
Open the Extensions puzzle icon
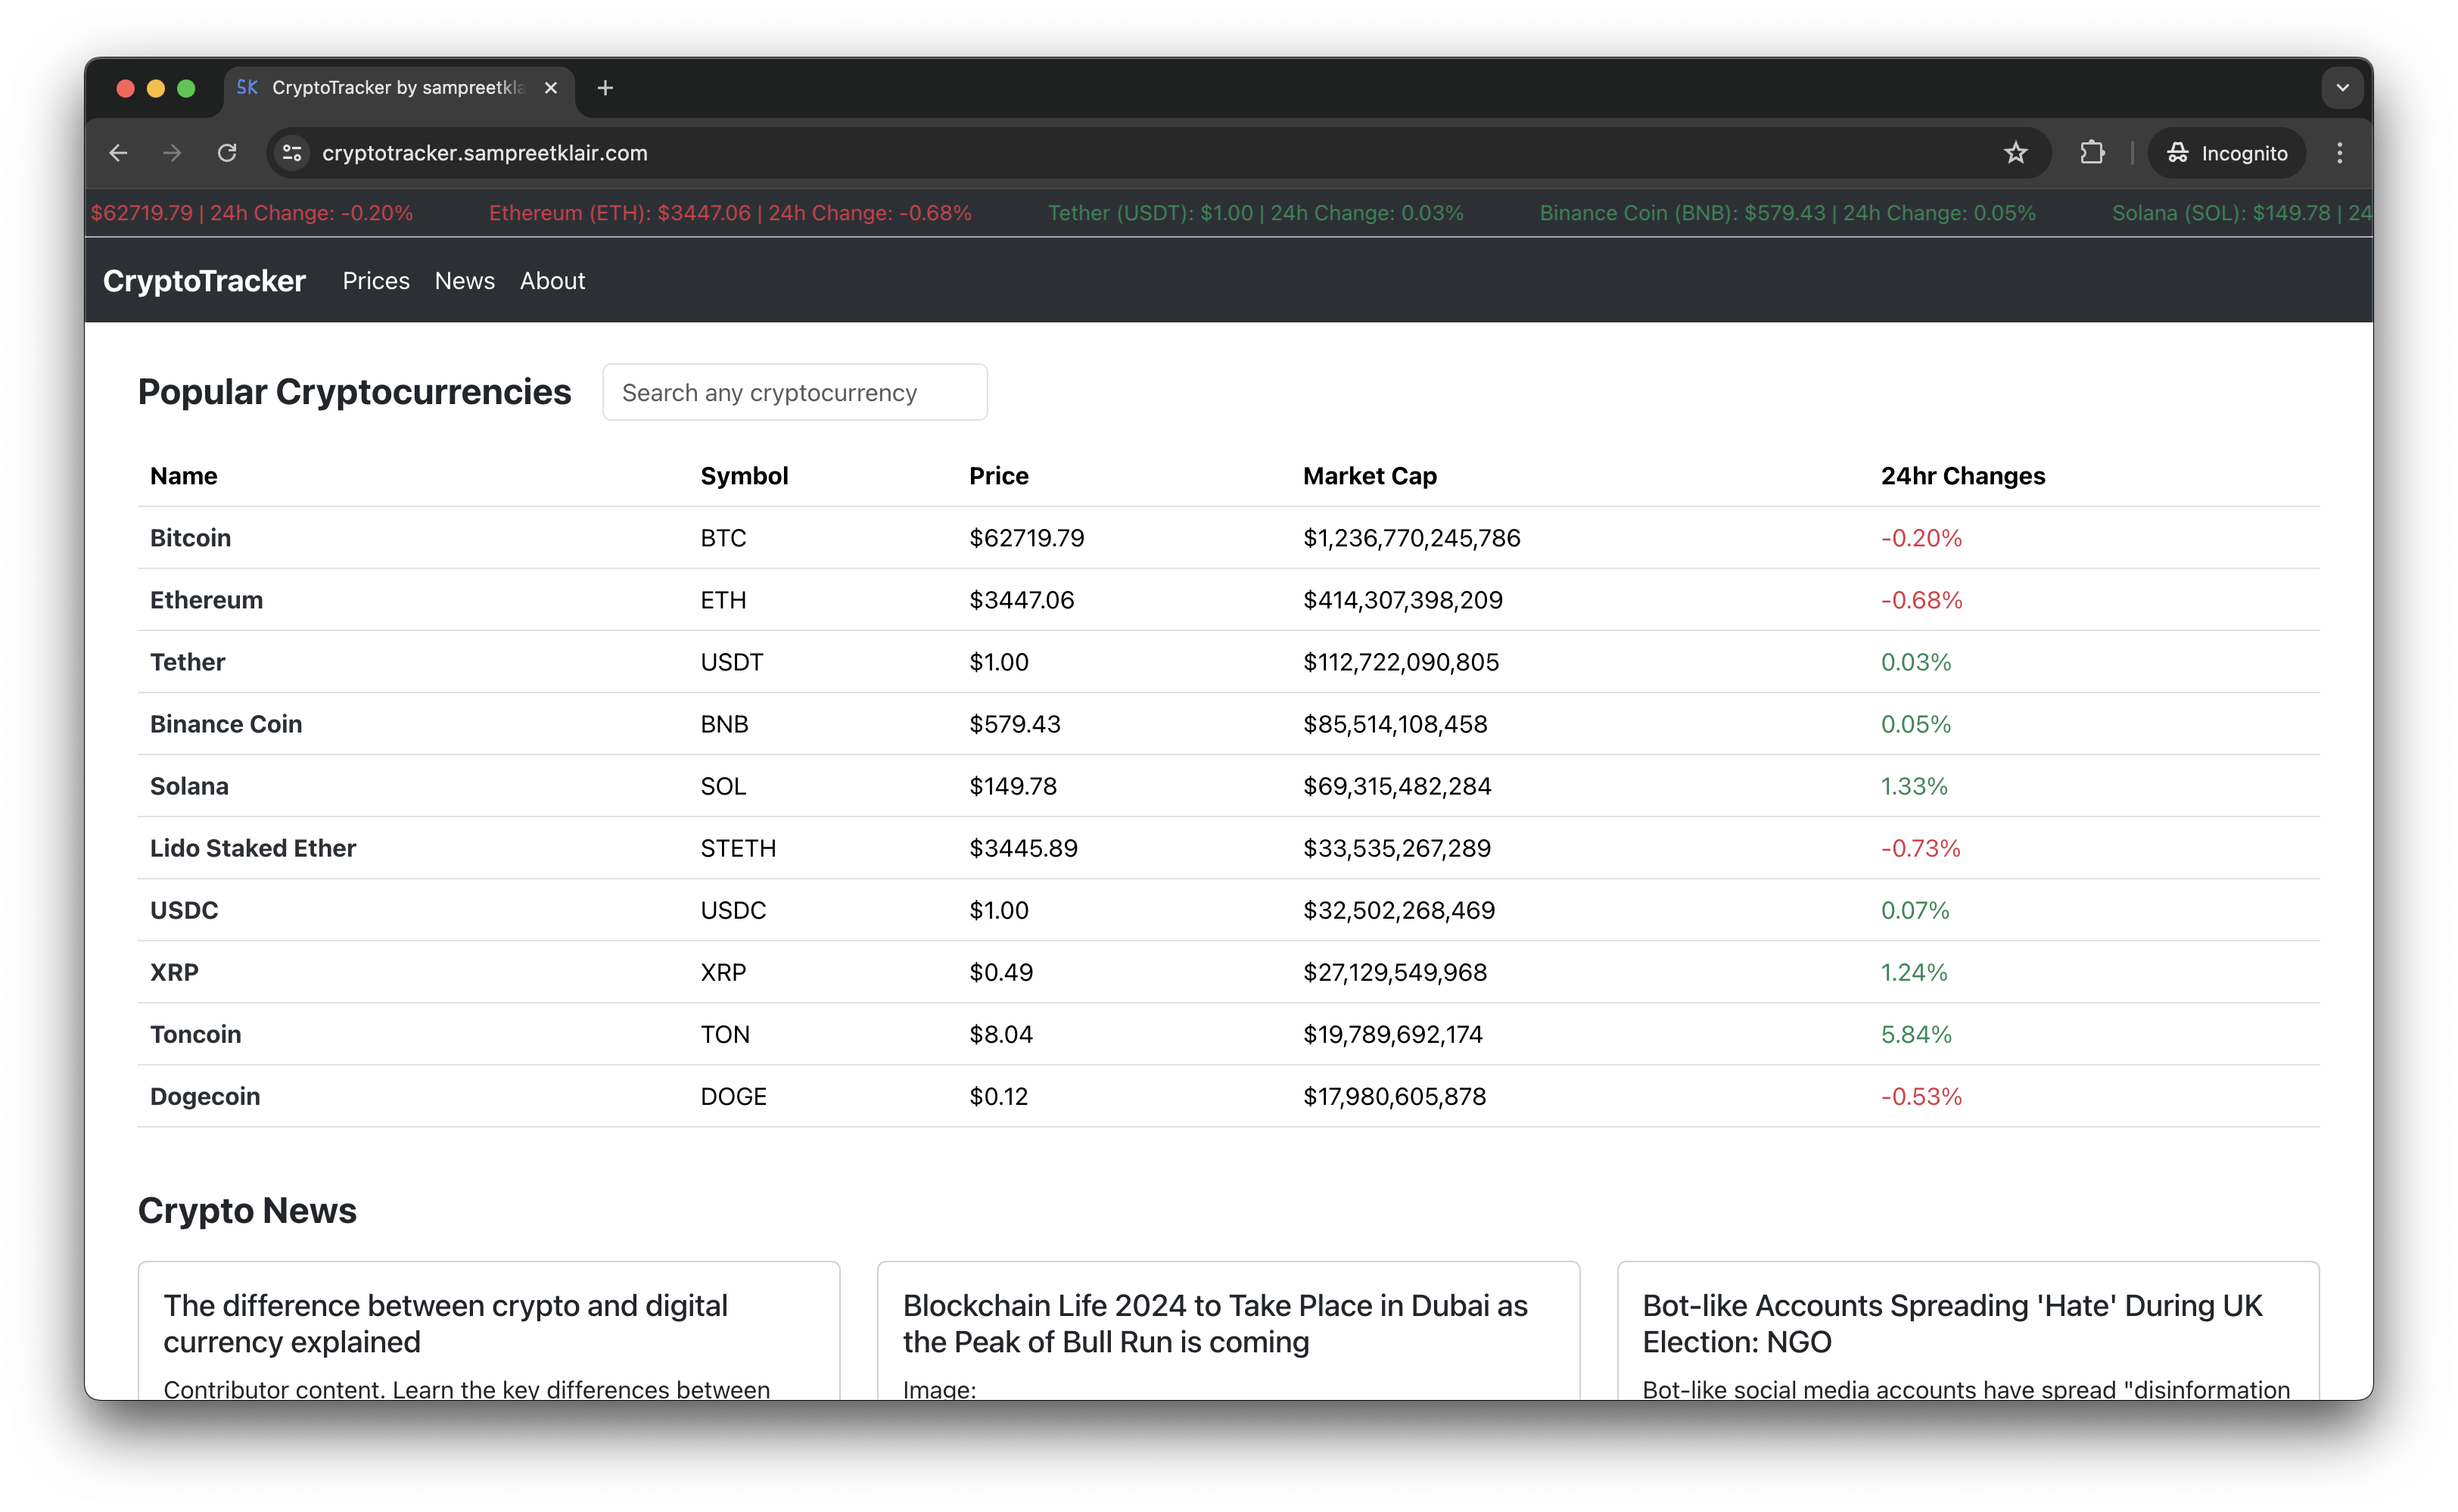[x=2092, y=153]
